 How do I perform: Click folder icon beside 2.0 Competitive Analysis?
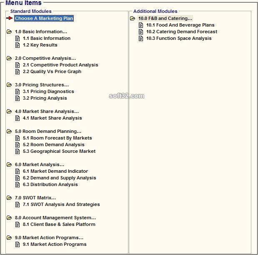click(9, 58)
